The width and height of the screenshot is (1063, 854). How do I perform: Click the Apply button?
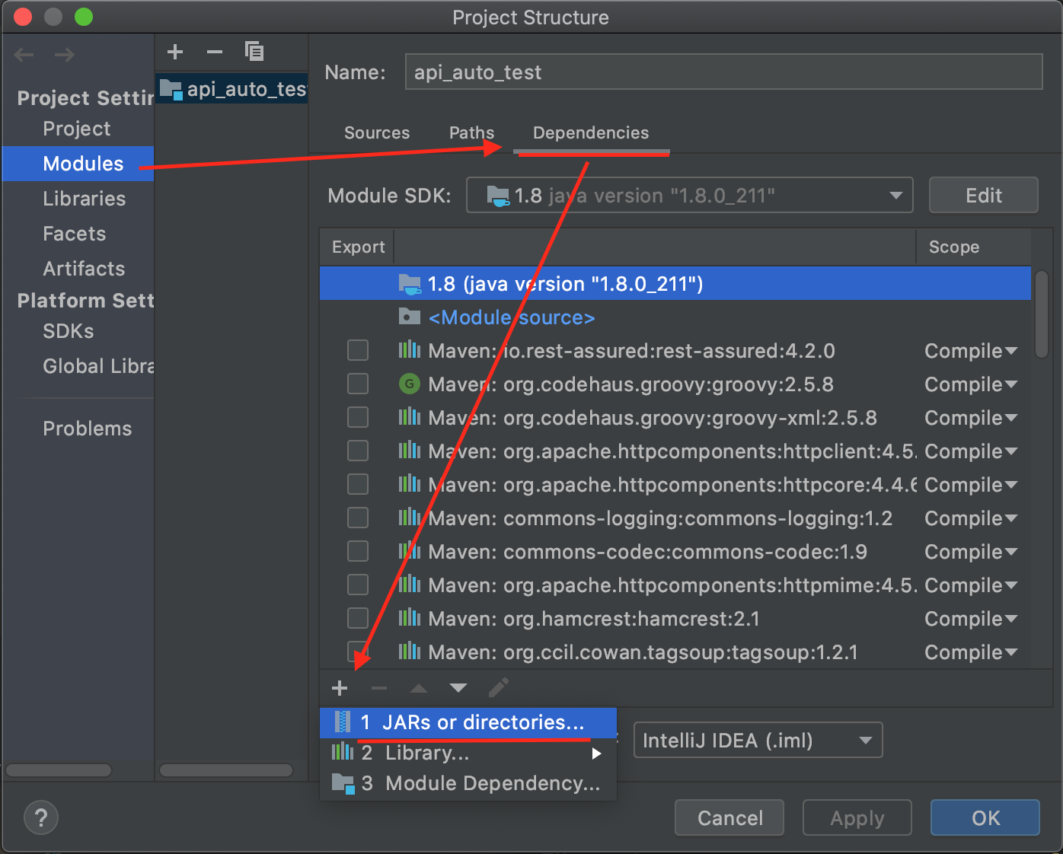pos(857,818)
